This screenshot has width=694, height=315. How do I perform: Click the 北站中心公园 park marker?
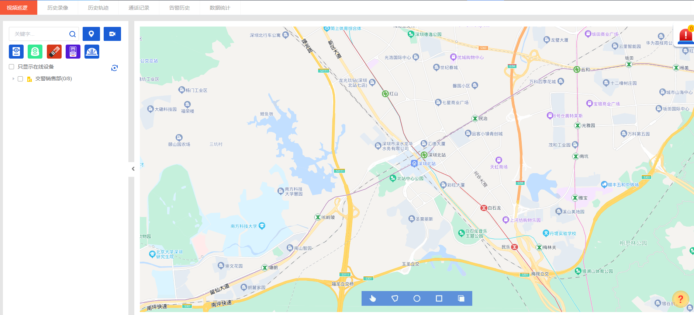[x=393, y=178]
